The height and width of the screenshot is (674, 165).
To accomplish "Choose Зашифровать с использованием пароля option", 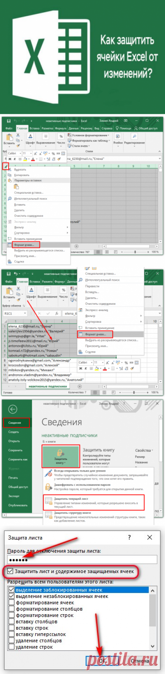I will point(94,487).
